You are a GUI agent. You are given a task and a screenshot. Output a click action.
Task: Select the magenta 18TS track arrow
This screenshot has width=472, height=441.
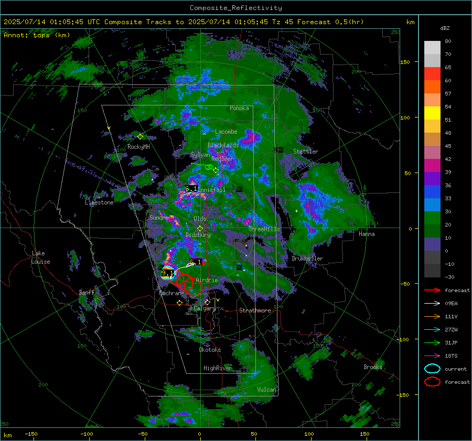[432, 356]
